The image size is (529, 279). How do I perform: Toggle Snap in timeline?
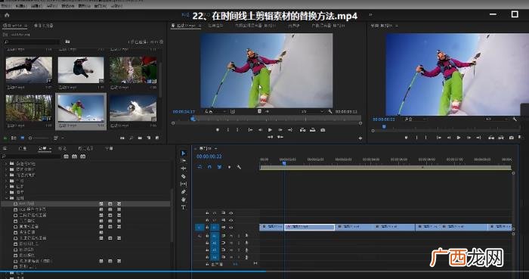click(209, 167)
